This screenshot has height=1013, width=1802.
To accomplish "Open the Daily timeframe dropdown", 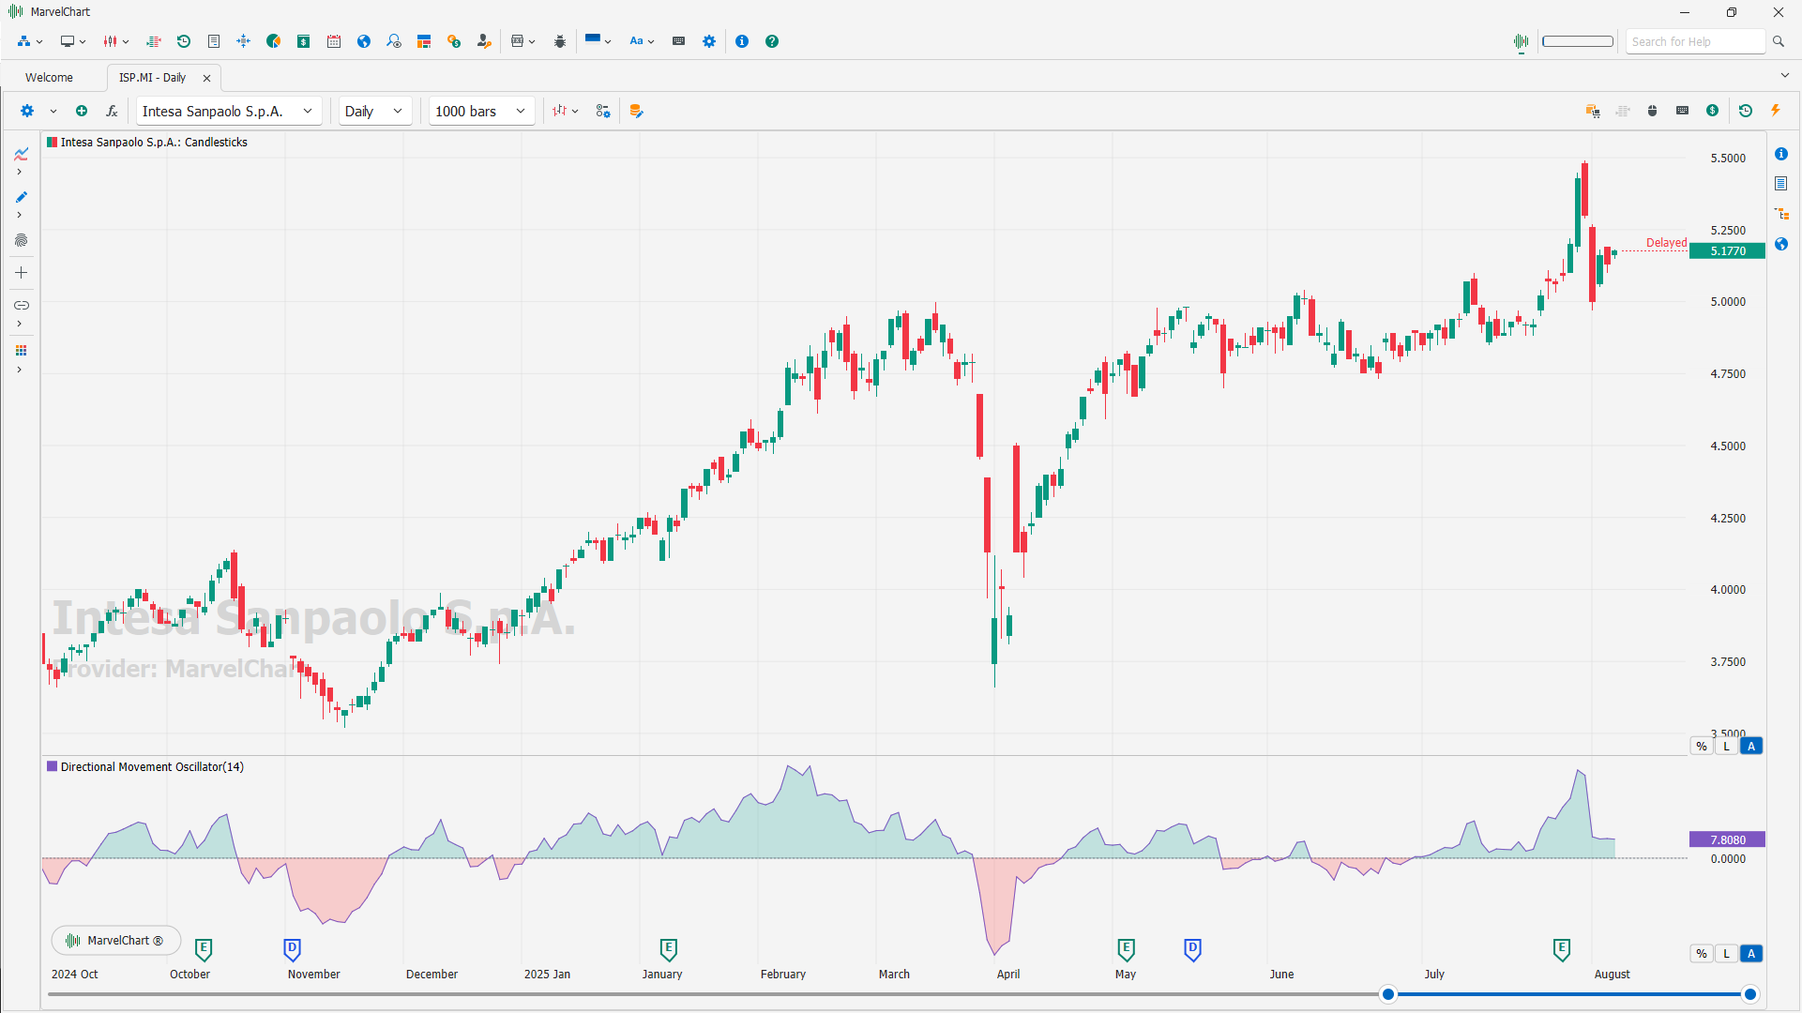I will click(x=374, y=111).
